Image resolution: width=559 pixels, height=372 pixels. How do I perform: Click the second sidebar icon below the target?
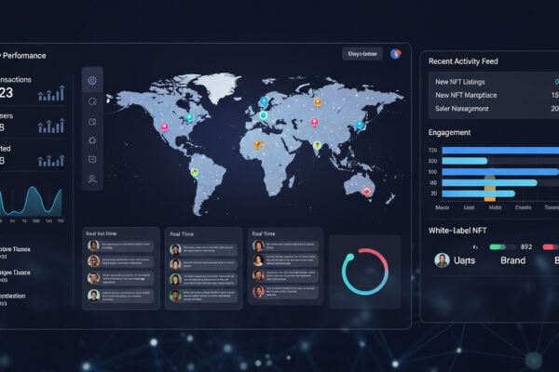pos(93,101)
